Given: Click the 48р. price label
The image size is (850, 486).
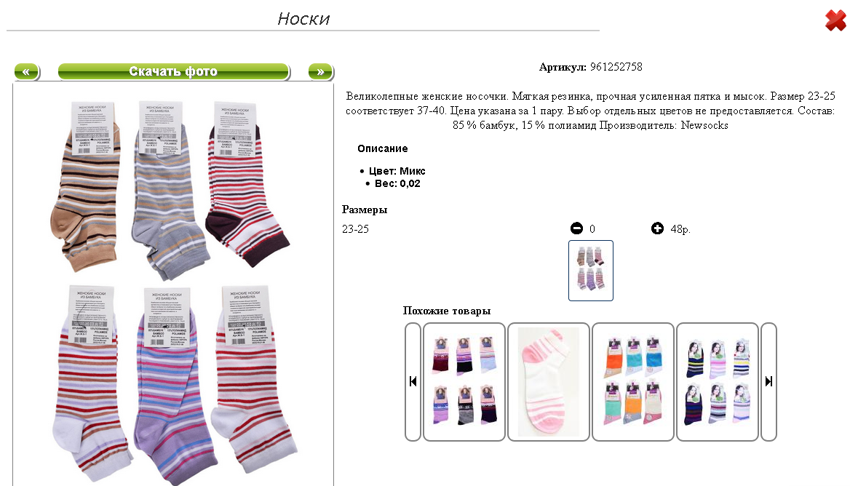Looking at the screenshot, I should tap(680, 229).
